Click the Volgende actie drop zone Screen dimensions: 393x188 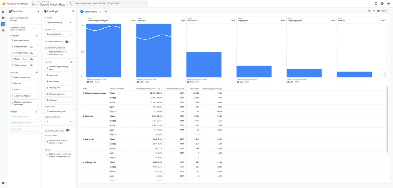click(x=59, y=142)
